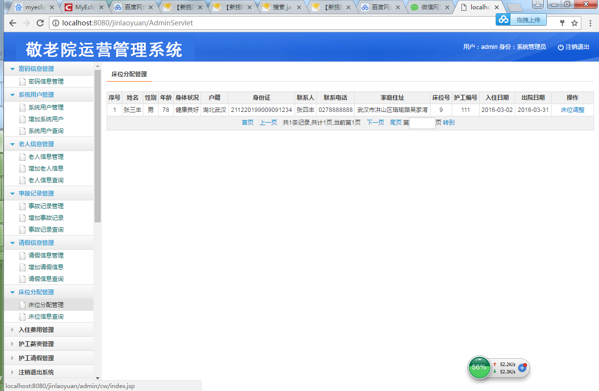
Task: Click the 入住日期 value 2016-03-02
Action: click(497, 110)
